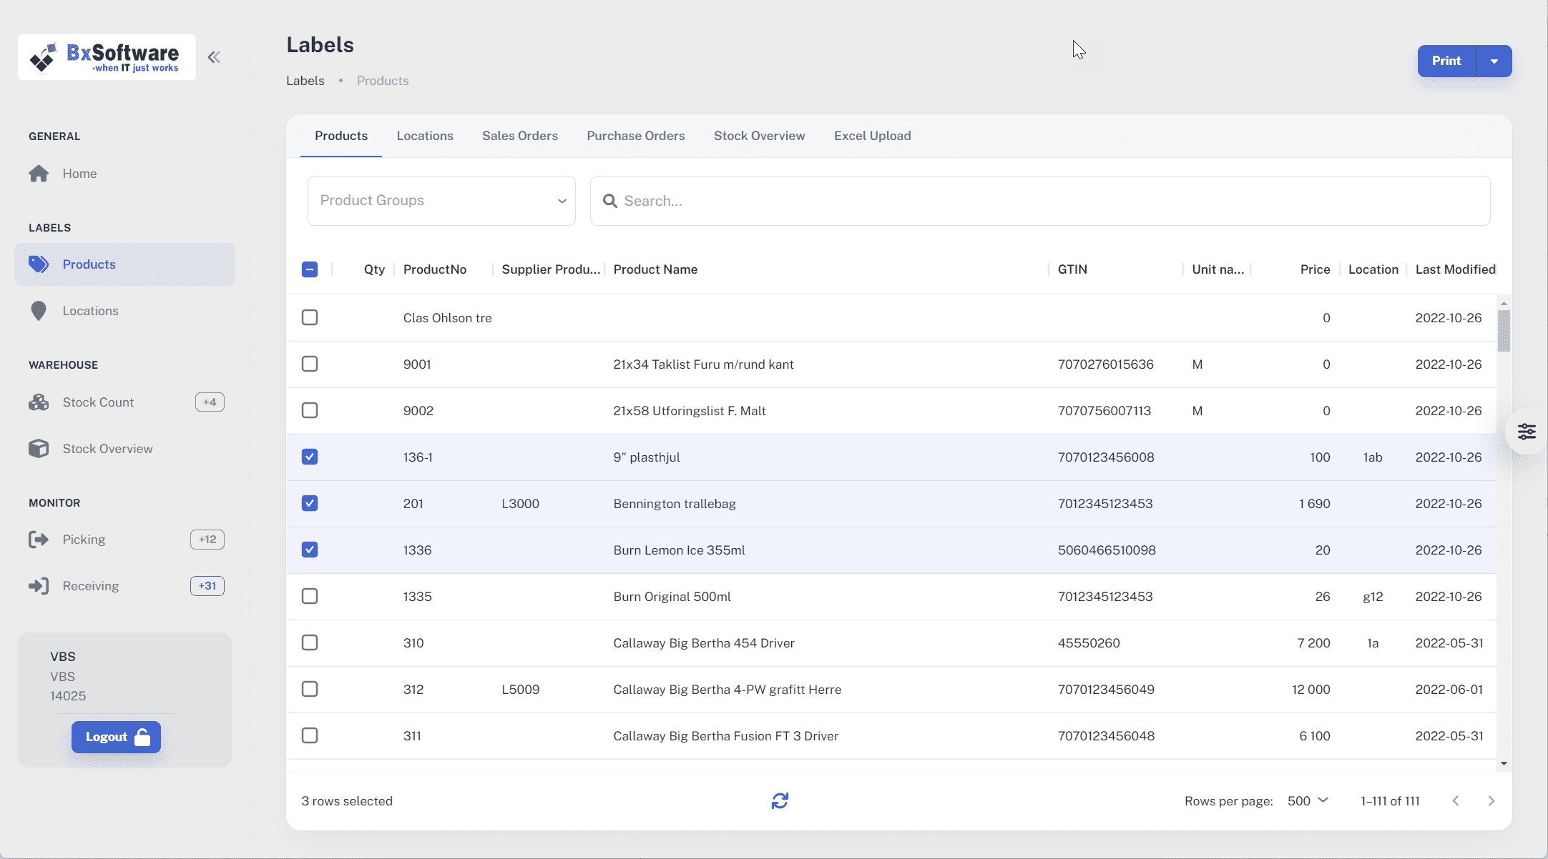
Task: Check the Callaway Fusion FT 3 Driver checkbox
Action: pos(310,735)
